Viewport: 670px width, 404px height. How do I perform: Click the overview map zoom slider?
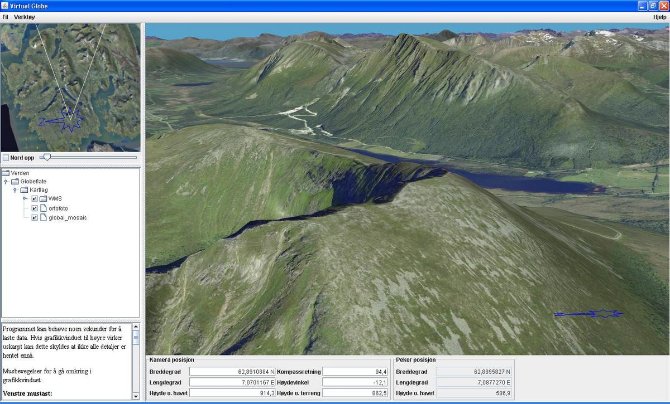47,158
